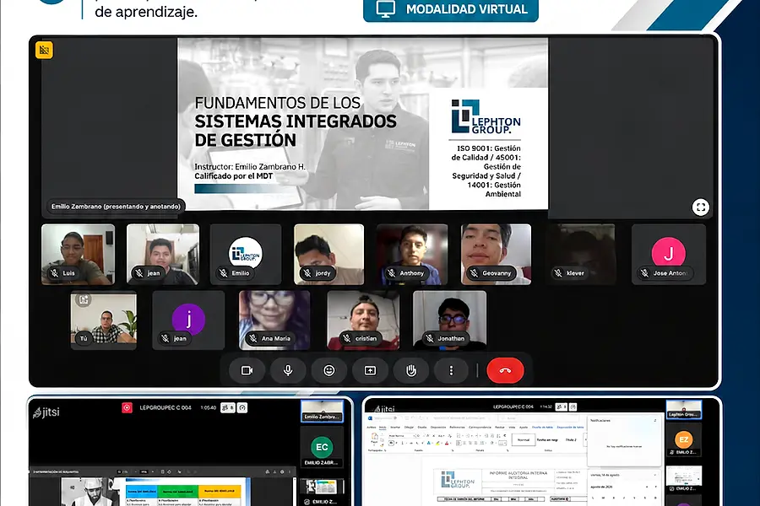This screenshot has height=506, width=760.
Task: Select the EZ avatar tile in right Jitsi window
Action: coord(684,439)
